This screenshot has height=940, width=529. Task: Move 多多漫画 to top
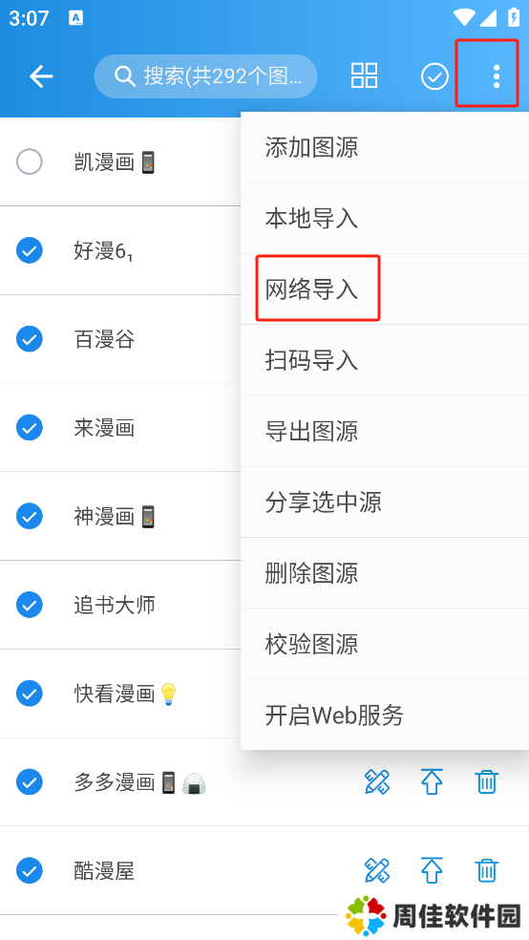click(x=432, y=781)
